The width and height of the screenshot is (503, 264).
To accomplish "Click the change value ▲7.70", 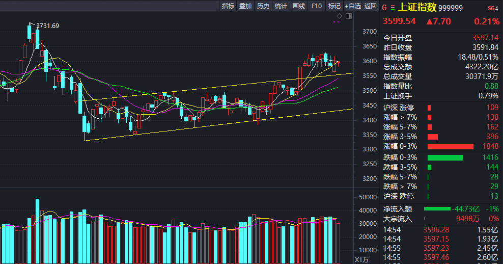I will click(x=438, y=21).
